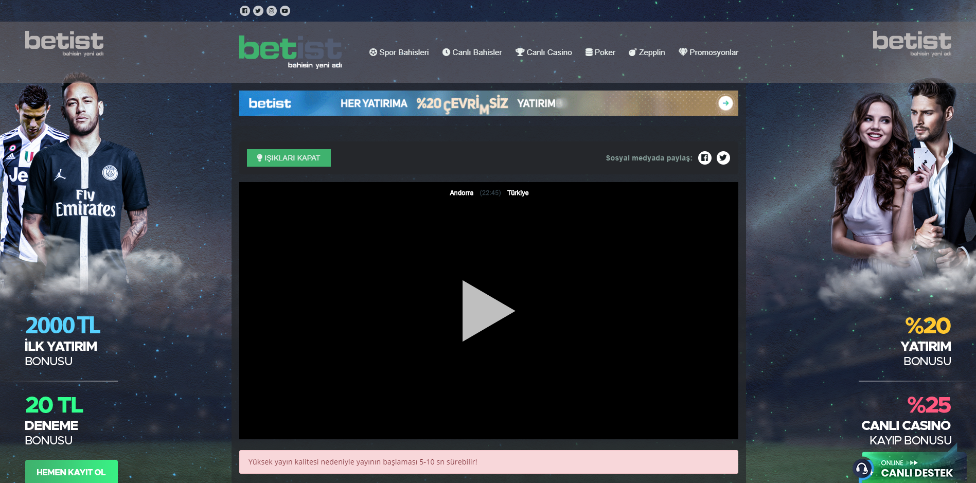Click the Türkiye team name above video

coord(518,193)
